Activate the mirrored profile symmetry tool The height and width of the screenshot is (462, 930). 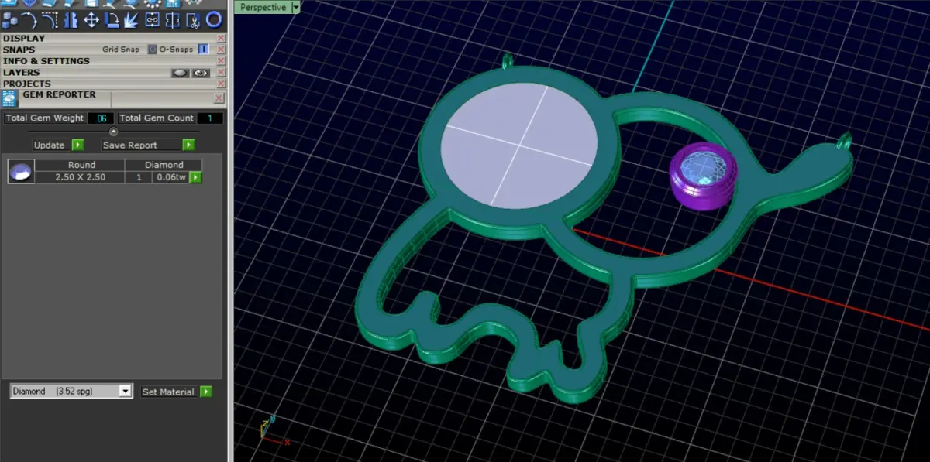(x=71, y=20)
